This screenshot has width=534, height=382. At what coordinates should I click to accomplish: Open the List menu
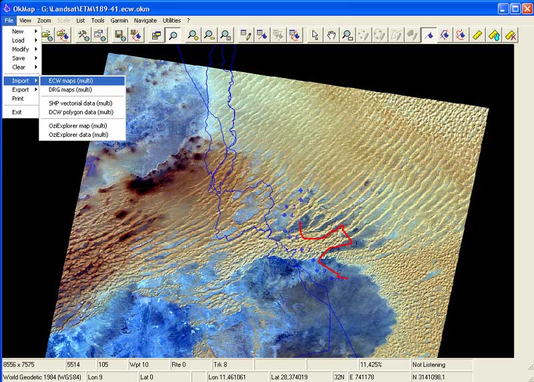pos(80,21)
